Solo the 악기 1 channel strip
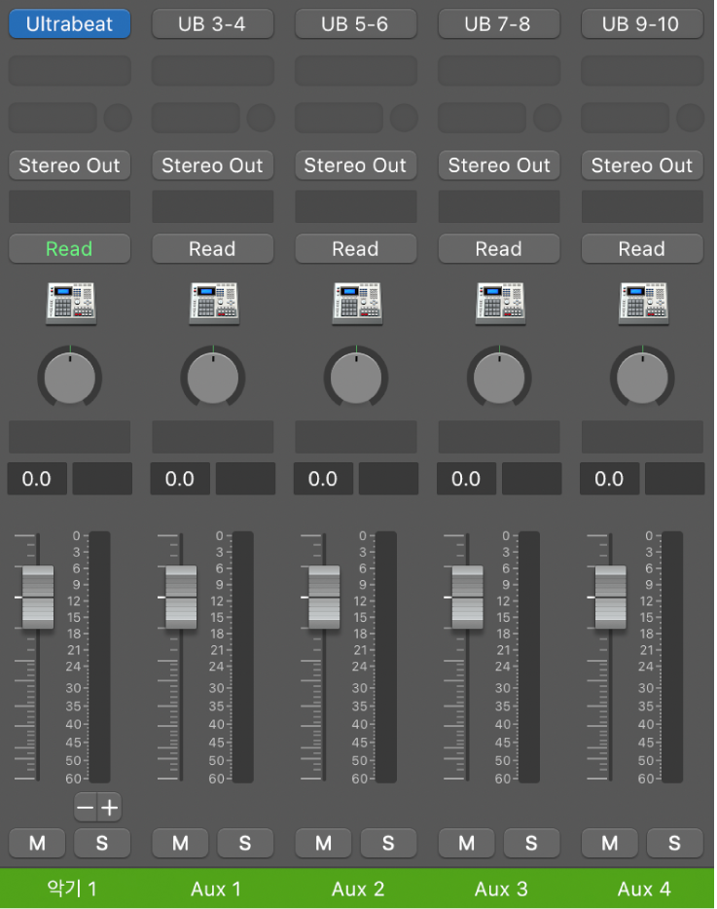Screen dimensions: 717x909 (102, 842)
